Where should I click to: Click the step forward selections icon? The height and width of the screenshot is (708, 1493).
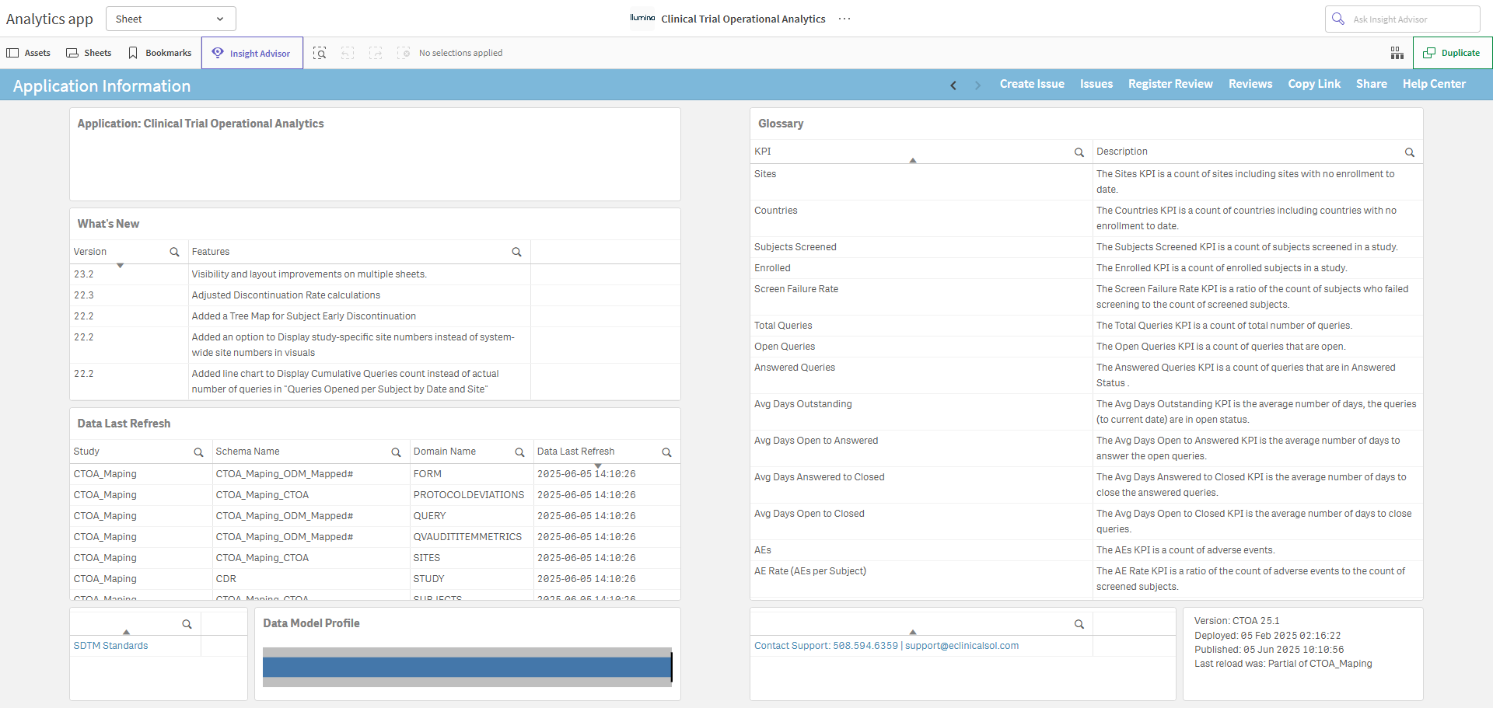pyautogui.click(x=376, y=53)
